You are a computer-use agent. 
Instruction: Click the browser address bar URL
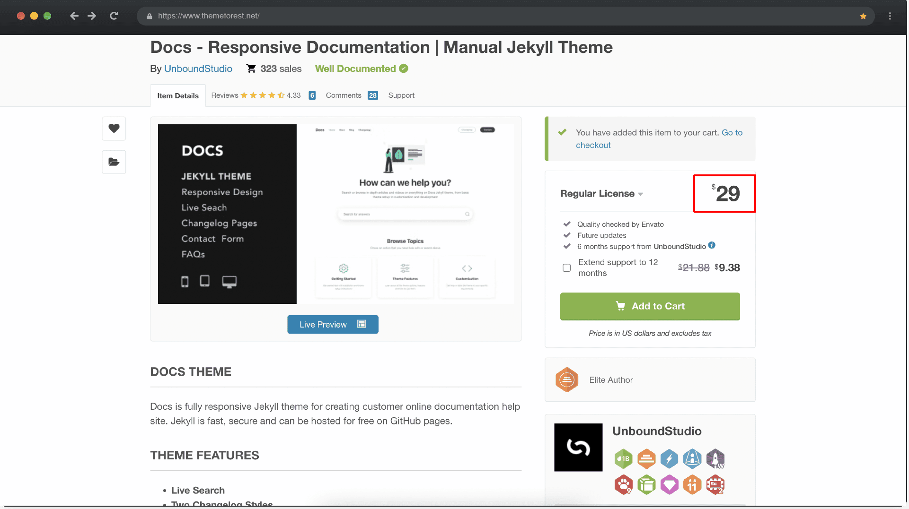[x=209, y=16]
